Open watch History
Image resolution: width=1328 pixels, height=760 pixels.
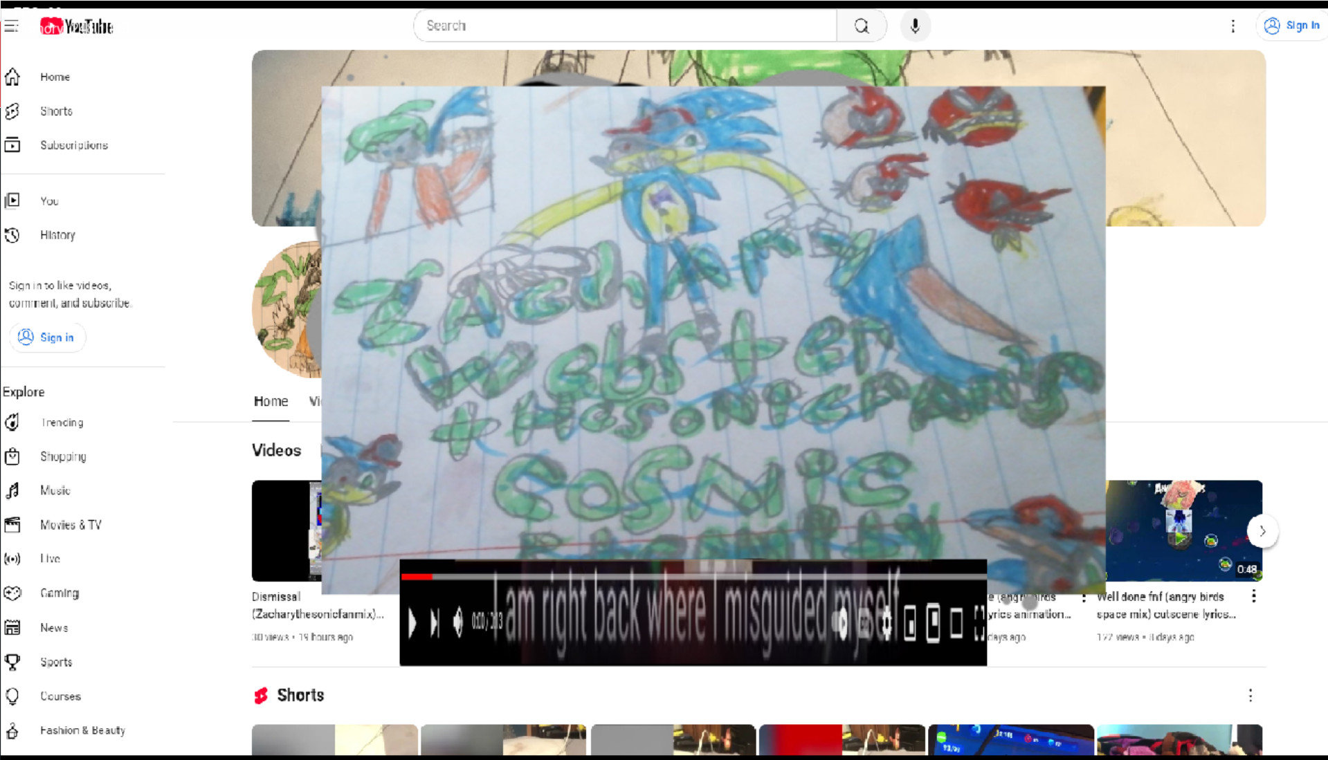coord(57,235)
